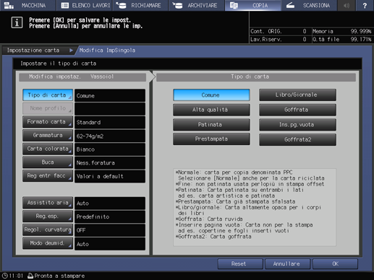The height and width of the screenshot is (280, 374).
Task: Click the paper type description box
Action: coord(255,207)
